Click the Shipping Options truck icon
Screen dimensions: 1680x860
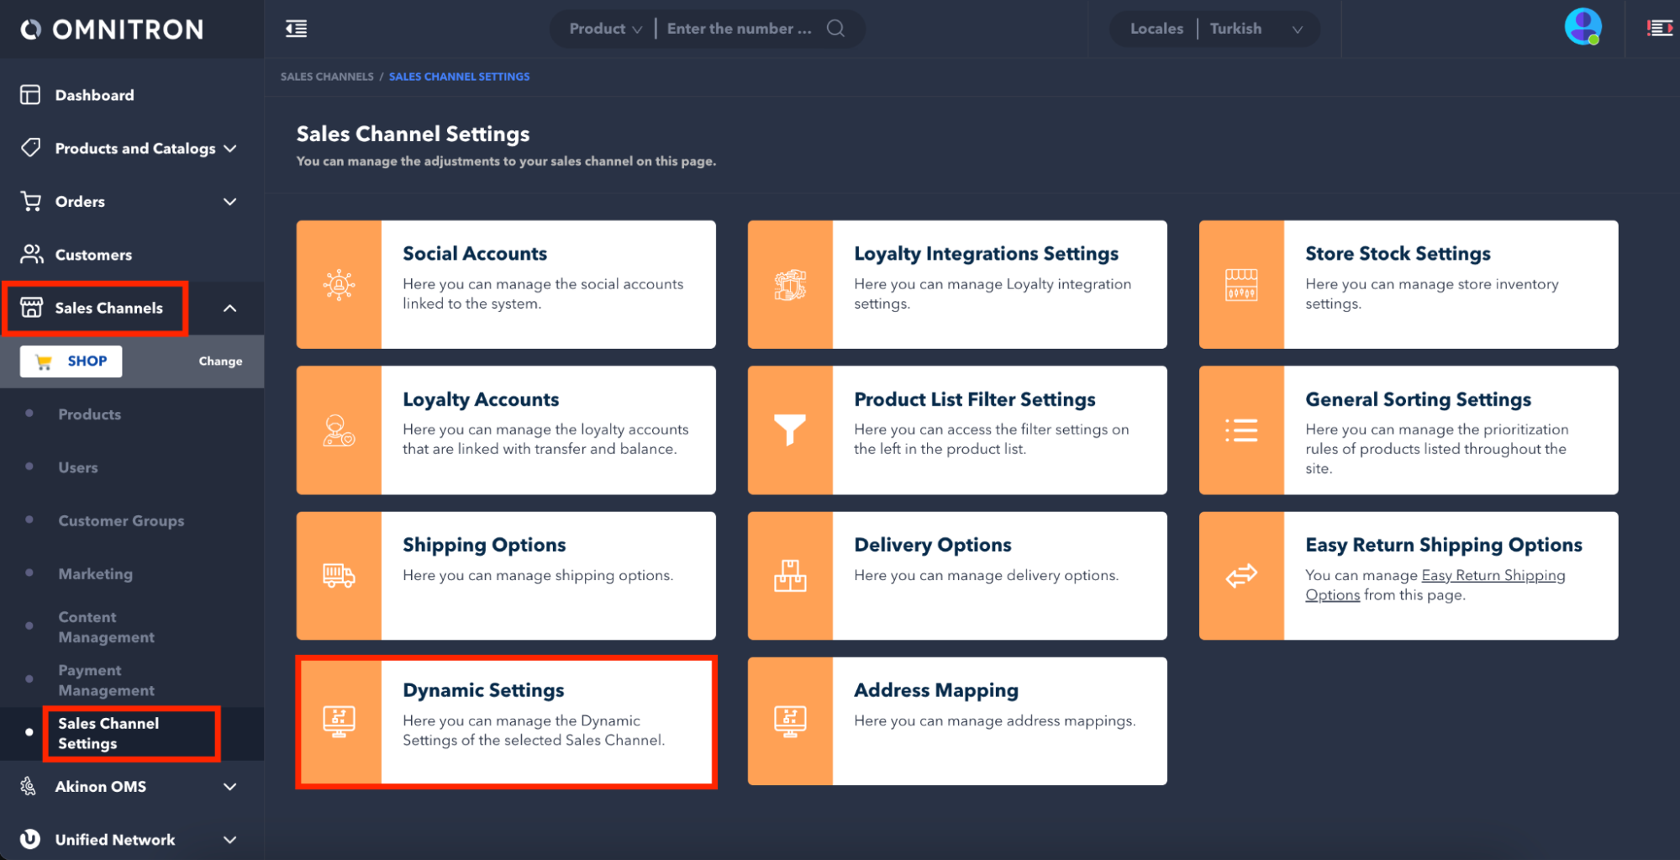(339, 575)
